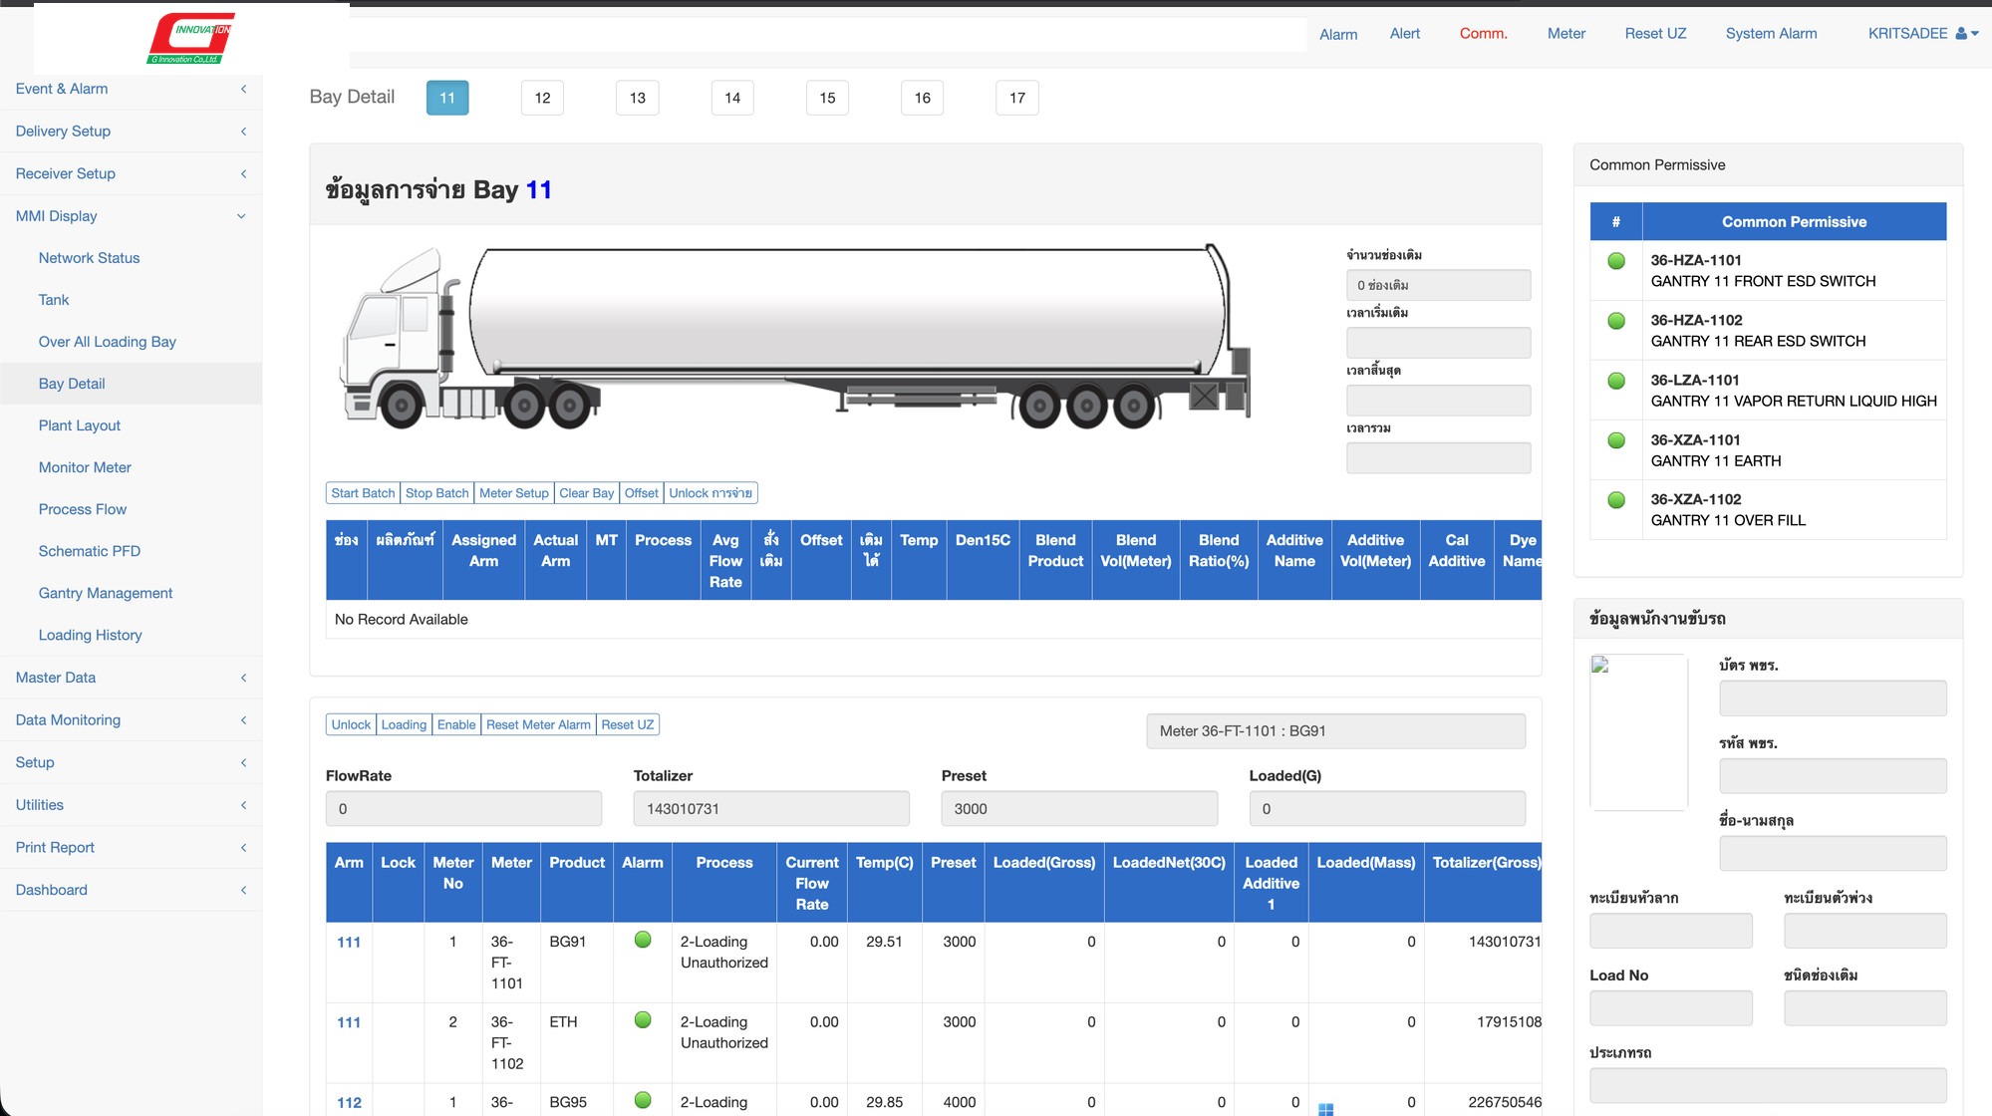Open the KRITSADEE user account menu
The width and height of the screenshot is (1992, 1116).
click(1923, 34)
